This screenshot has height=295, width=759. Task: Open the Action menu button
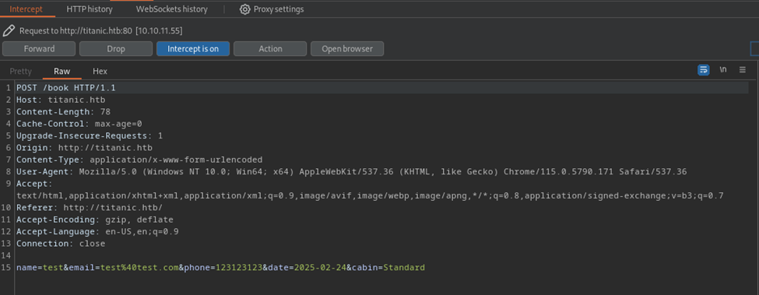click(270, 49)
